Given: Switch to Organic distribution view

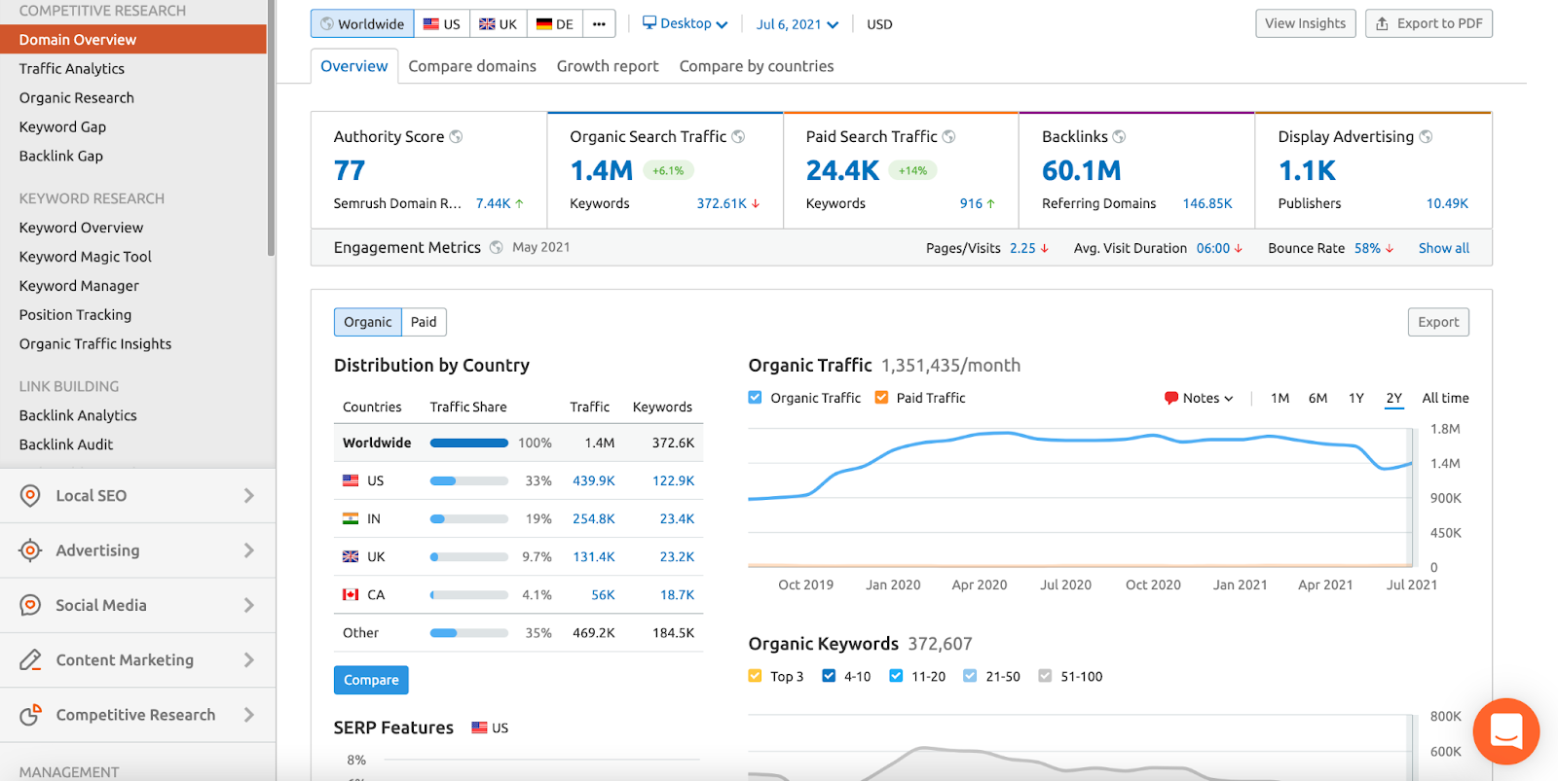Looking at the screenshot, I should click(x=367, y=322).
